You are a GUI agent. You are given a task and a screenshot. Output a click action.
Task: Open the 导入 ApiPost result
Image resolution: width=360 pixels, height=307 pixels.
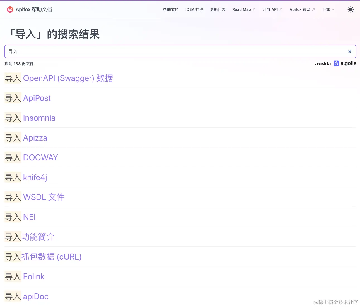pyautogui.click(x=28, y=98)
